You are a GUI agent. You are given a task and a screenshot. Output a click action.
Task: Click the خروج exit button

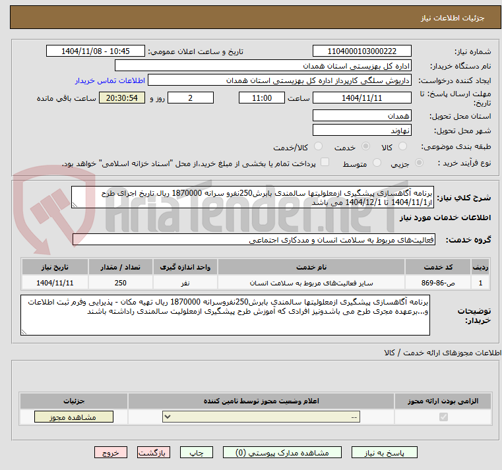[110, 452]
